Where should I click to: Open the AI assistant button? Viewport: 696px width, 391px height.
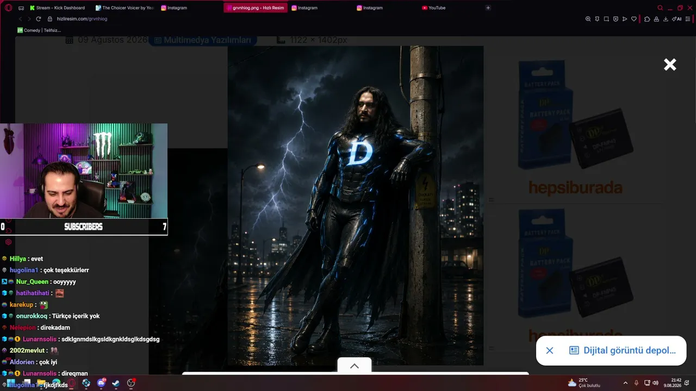(677, 19)
